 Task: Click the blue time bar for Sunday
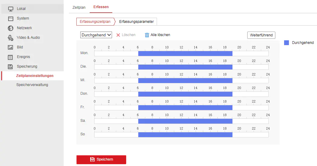(185, 135)
